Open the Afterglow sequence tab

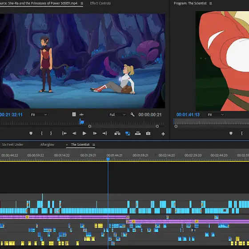click(47, 145)
